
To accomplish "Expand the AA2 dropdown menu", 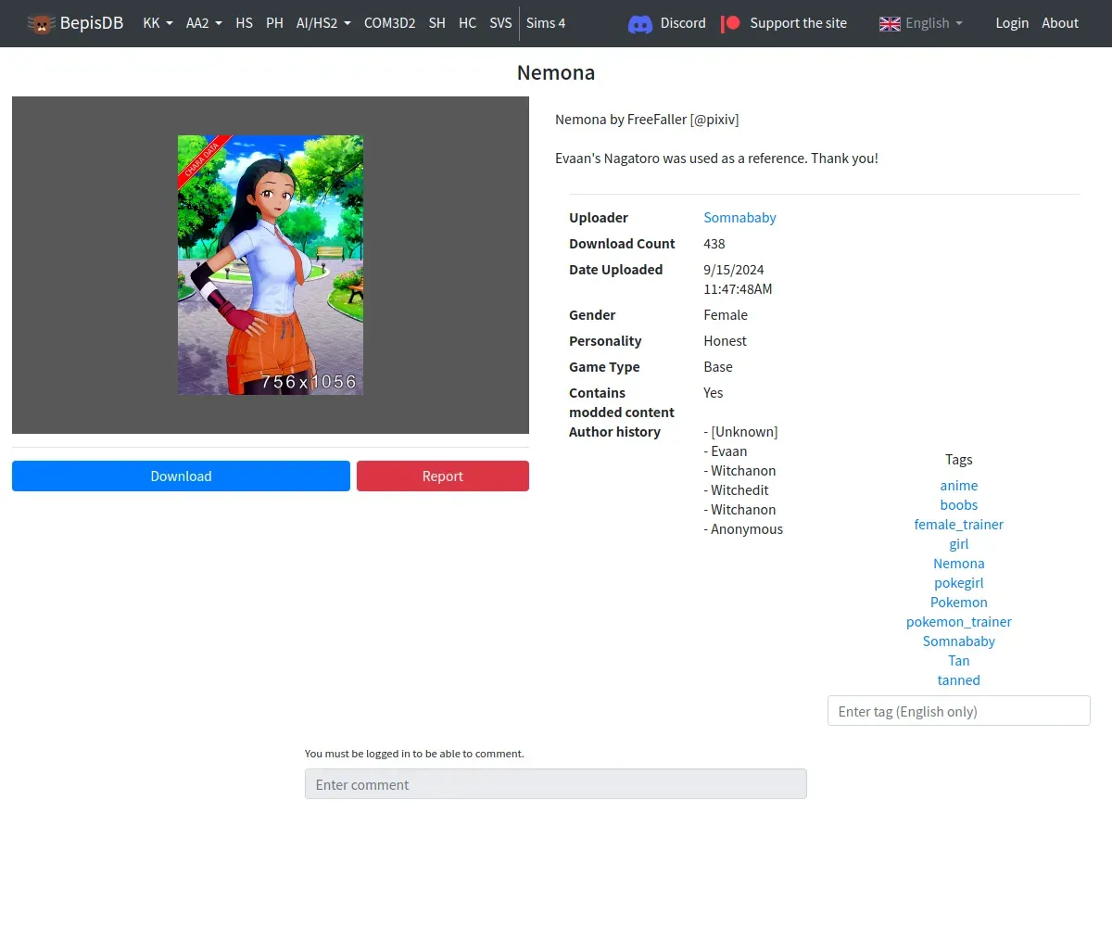I will tap(204, 23).
